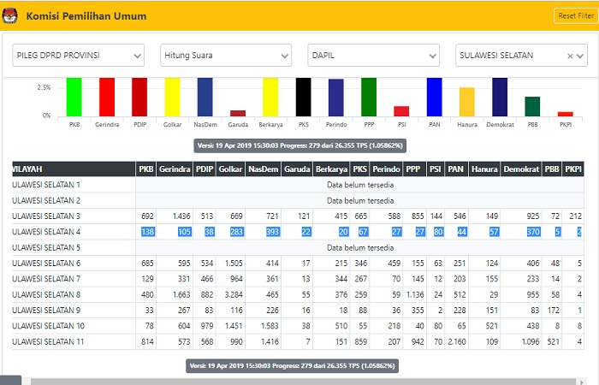Click the Demokrat column header
This screenshot has height=385, width=599.
click(x=520, y=169)
